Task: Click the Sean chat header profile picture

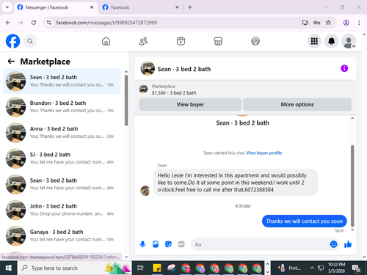Action: click(148, 68)
